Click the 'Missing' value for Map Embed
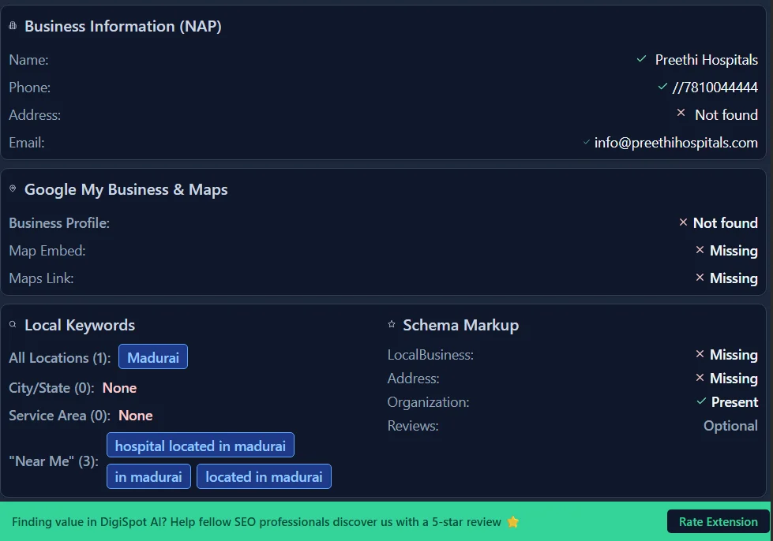This screenshot has height=541, width=773. tap(734, 251)
